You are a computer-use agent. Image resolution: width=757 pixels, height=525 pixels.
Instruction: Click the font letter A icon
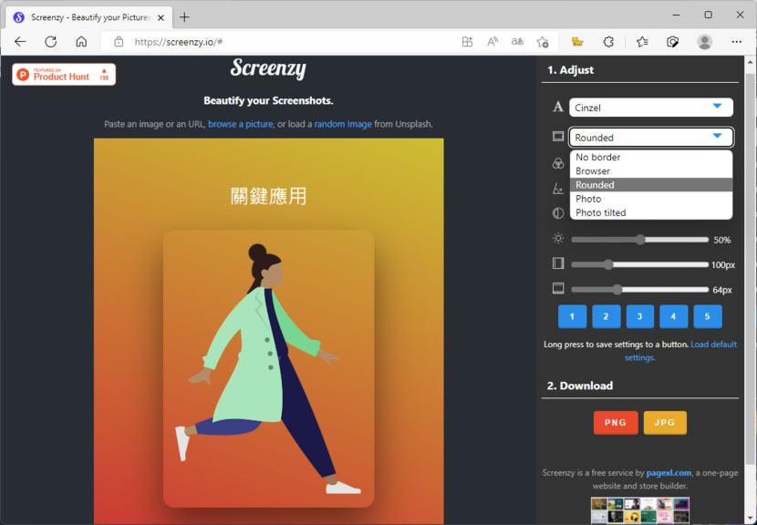pyautogui.click(x=558, y=107)
